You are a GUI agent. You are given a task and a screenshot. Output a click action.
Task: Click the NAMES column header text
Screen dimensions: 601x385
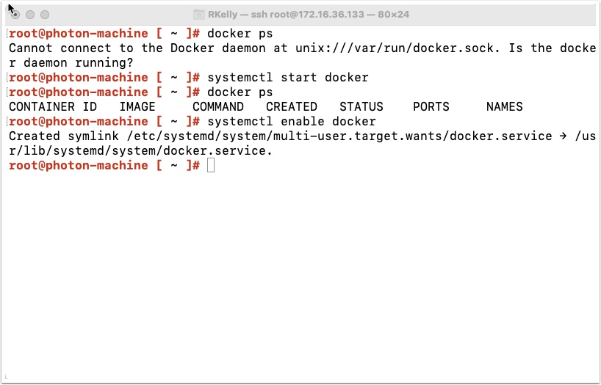[x=505, y=106]
